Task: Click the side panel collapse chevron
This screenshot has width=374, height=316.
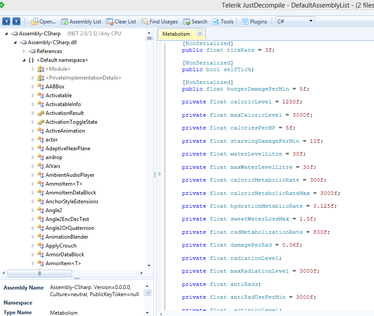Action: [160, 174]
